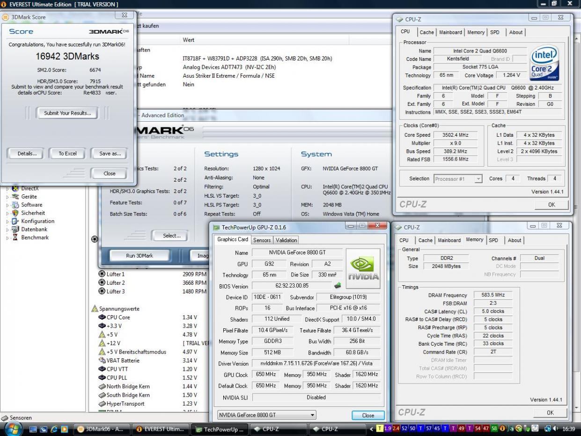Click the fan icon next to Lüfter 2

102,283
